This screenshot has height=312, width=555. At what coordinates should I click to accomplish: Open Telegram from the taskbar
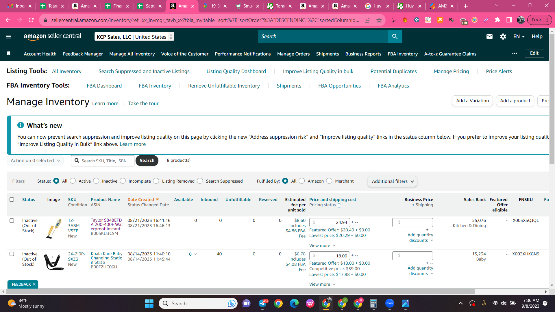click(x=262, y=303)
